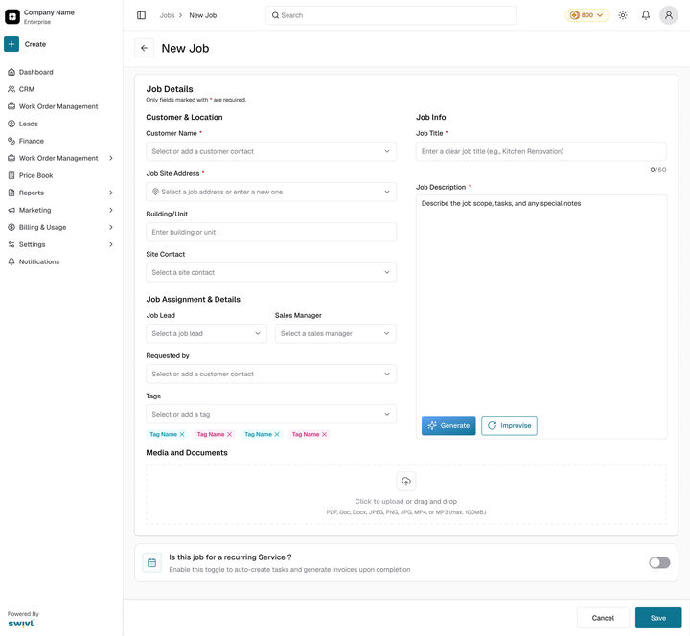Viewport: 690px width, 636px height.
Task: Open the Site Contact dropdown
Action: (271, 272)
